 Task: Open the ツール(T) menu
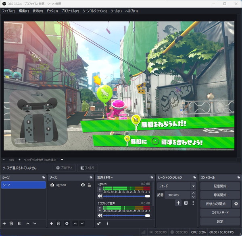(116, 11)
